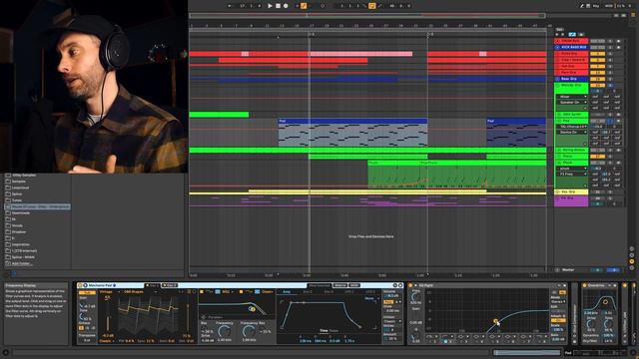Enable Draw Mode pencil next to Loop switch
The height and width of the screenshot is (359, 639).
pos(379,6)
